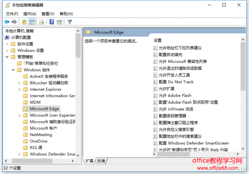This screenshot has height=174, width=249.
Task: Select the 允许 Adobe Flash setting
Action: tap(172, 96)
